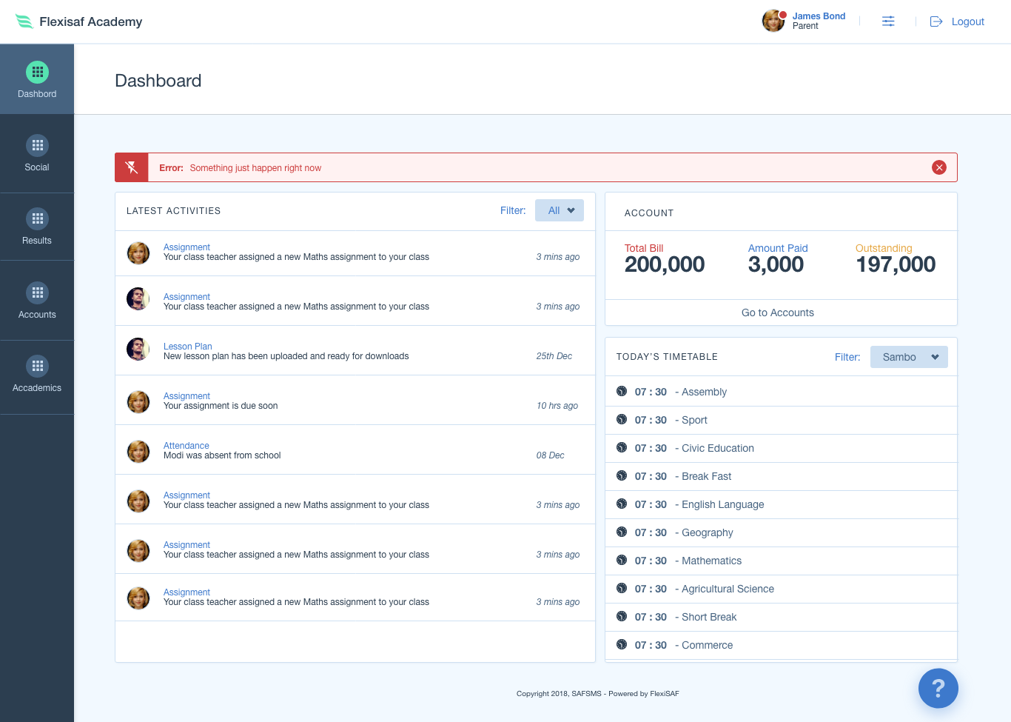Dismiss the error alert with the red X

pos(939,167)
